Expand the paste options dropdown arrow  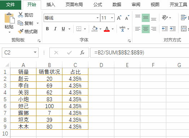click(x=9, y=32)
